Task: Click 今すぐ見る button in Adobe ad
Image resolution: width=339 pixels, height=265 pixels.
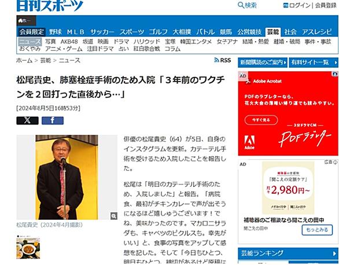Action: coord(261,120)
